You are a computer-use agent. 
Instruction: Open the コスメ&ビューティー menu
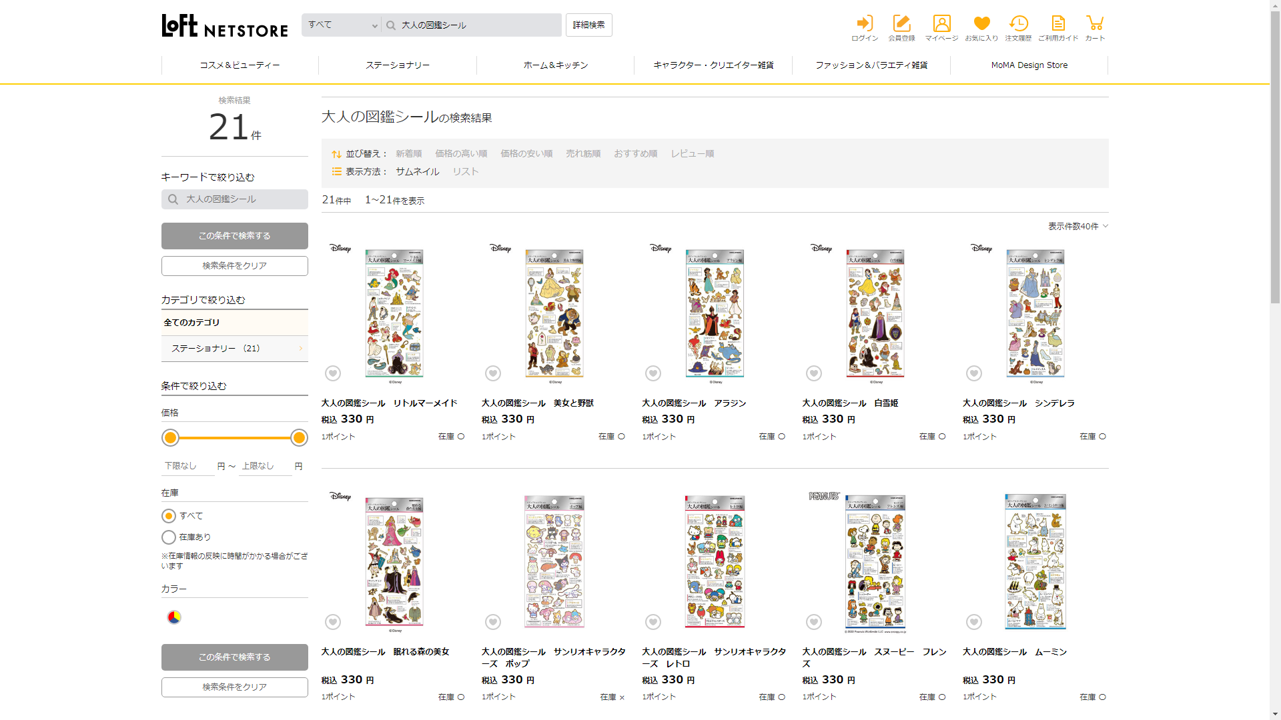240,65
